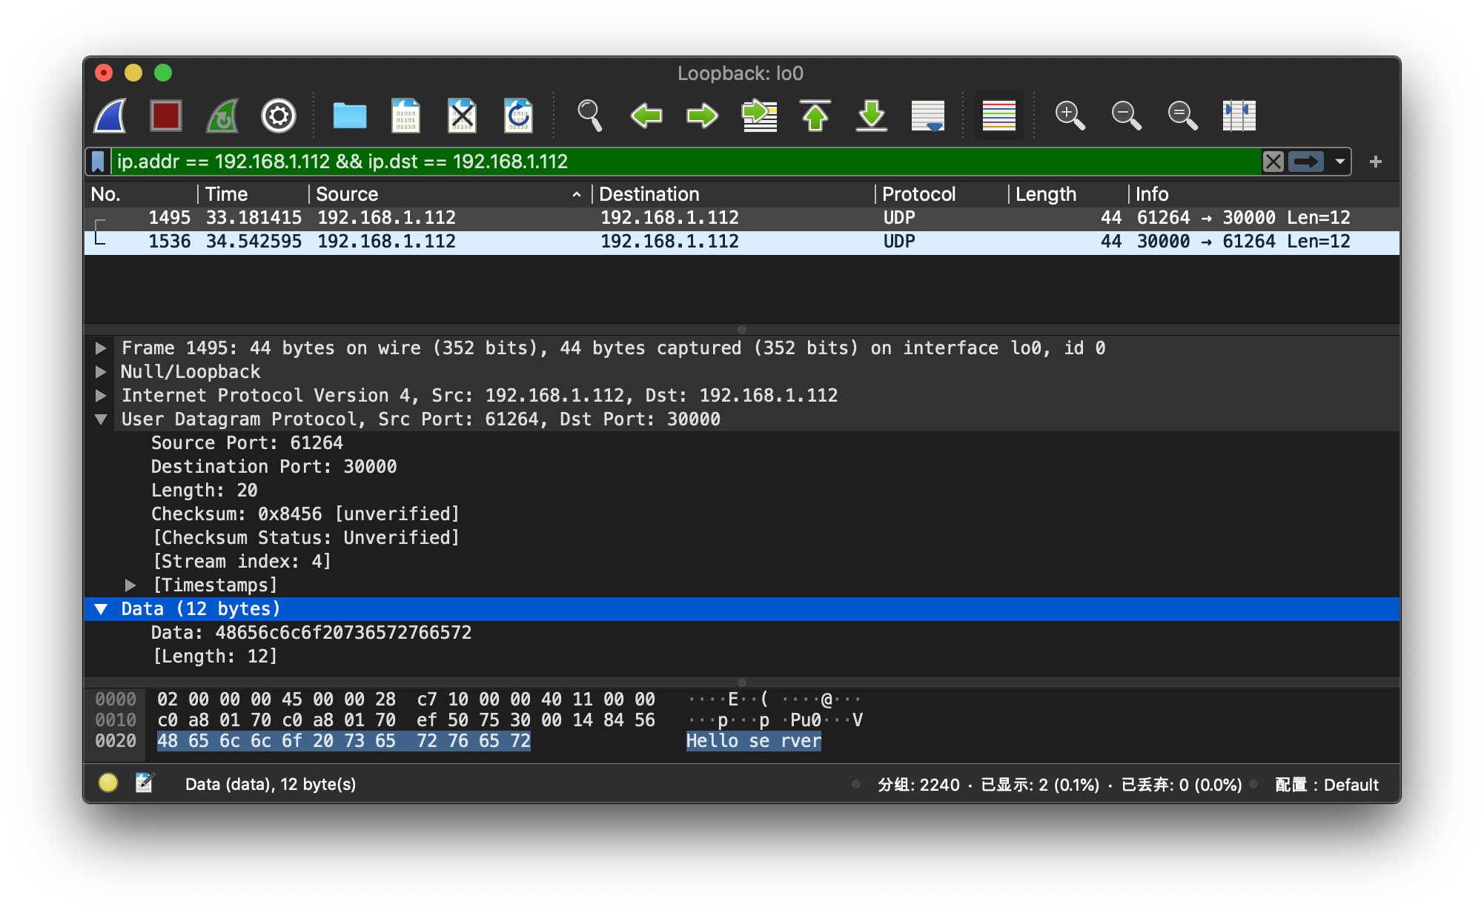
Task: Open a capture file with folder icon
Action: pyautogui.click(x=349, y=116)
